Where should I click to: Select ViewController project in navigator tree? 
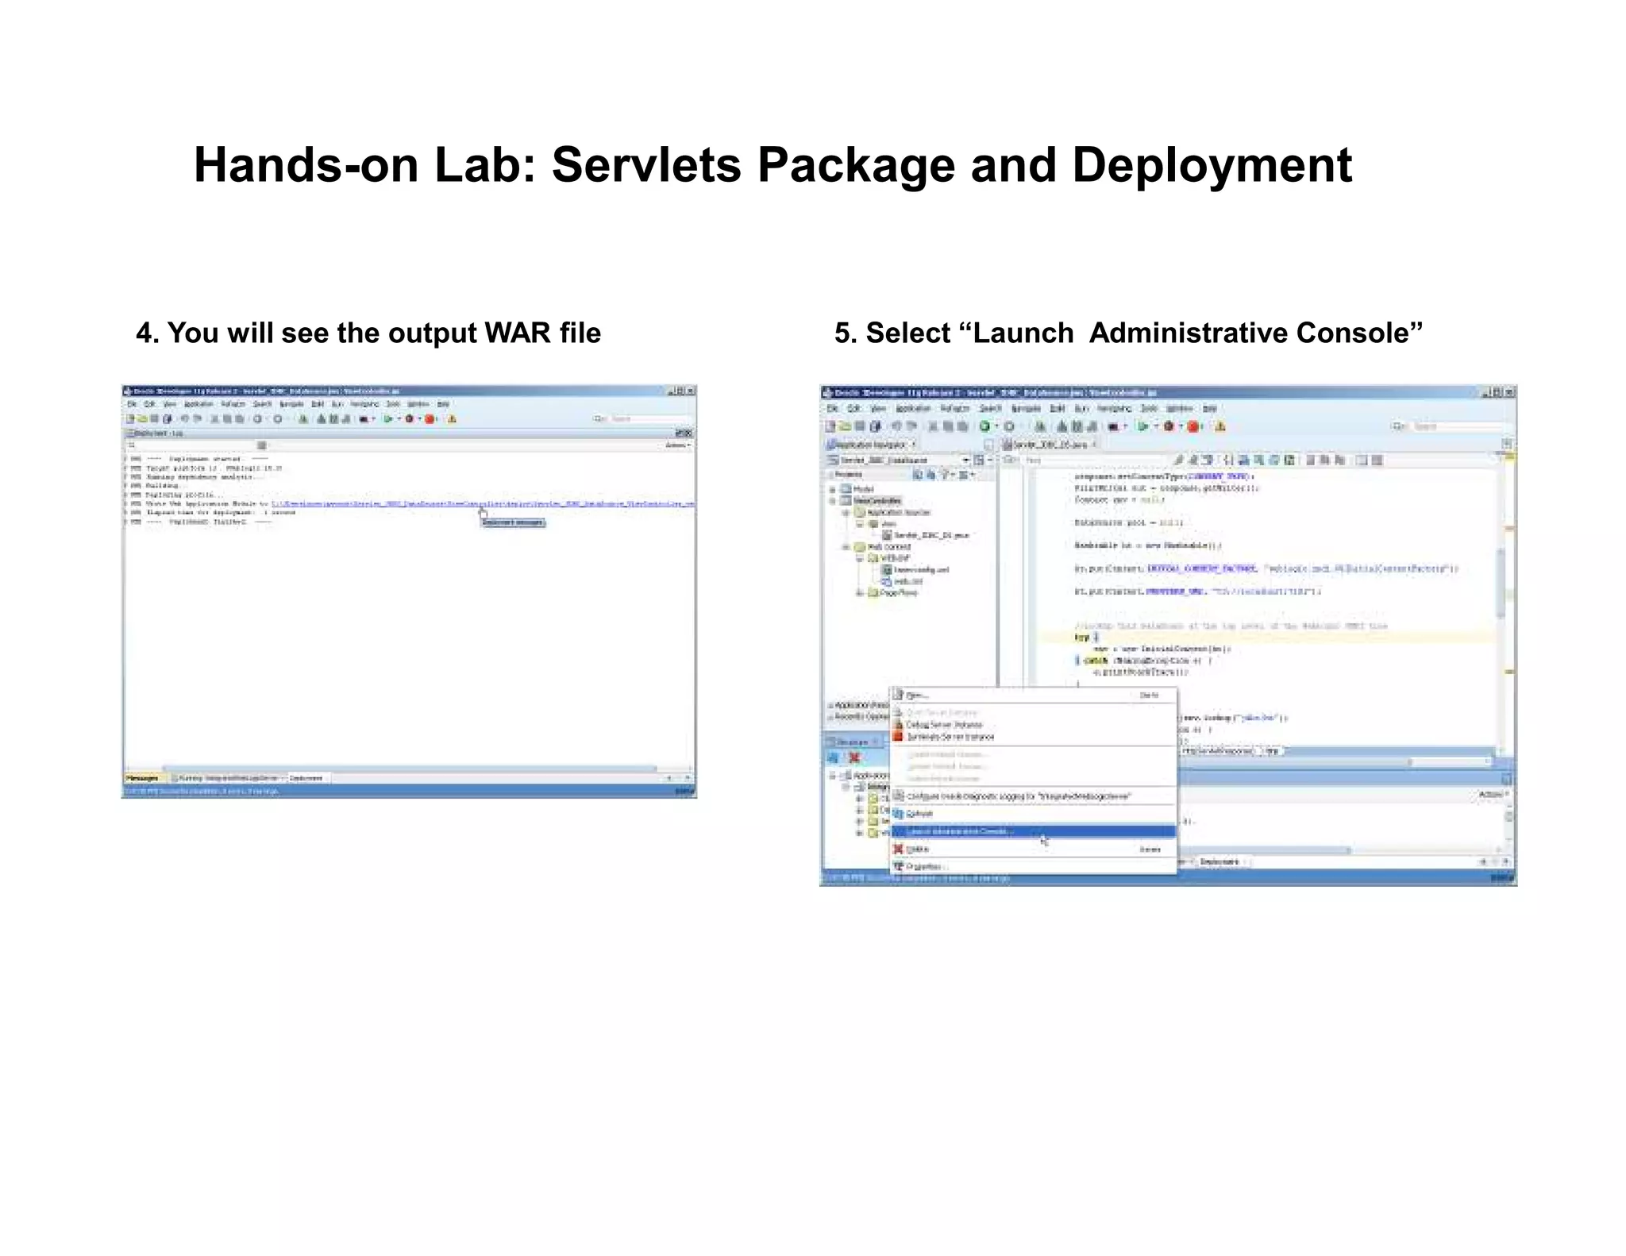877,501
